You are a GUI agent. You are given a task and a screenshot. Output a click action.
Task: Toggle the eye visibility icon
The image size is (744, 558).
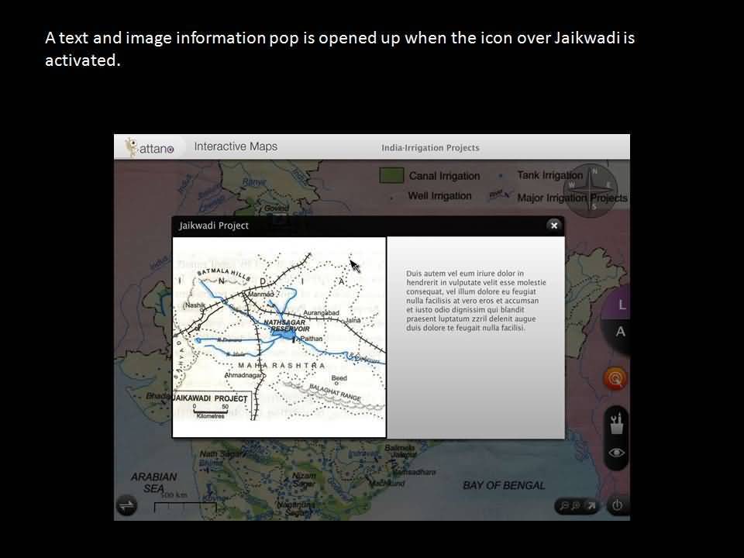point(617,453)
